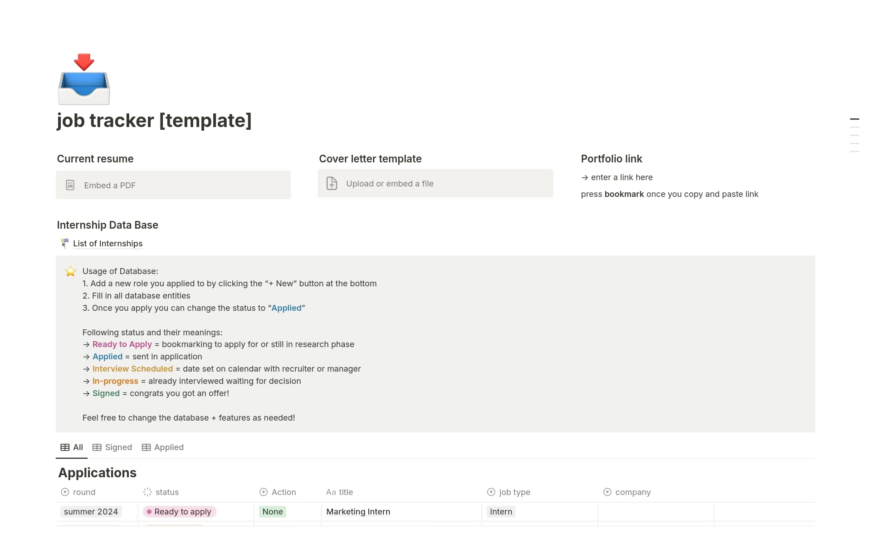Open the title column header
Viewport: 871px width, 544px height.
click(x=345, y=492)
